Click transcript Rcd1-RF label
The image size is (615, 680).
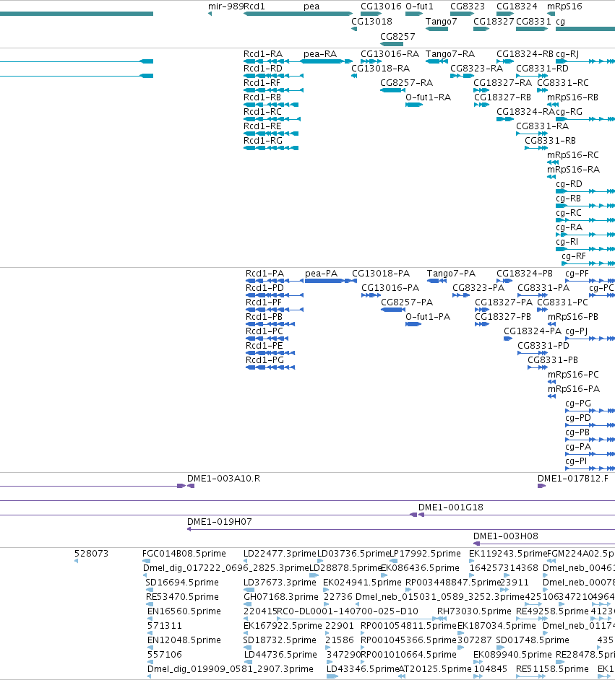click(x=262, y=83)
